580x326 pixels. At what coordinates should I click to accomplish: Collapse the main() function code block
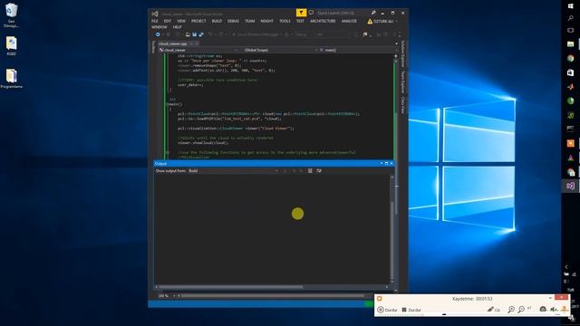[168, 104]
